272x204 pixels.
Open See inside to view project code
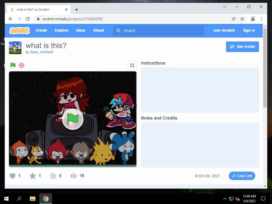click(242, 47)
